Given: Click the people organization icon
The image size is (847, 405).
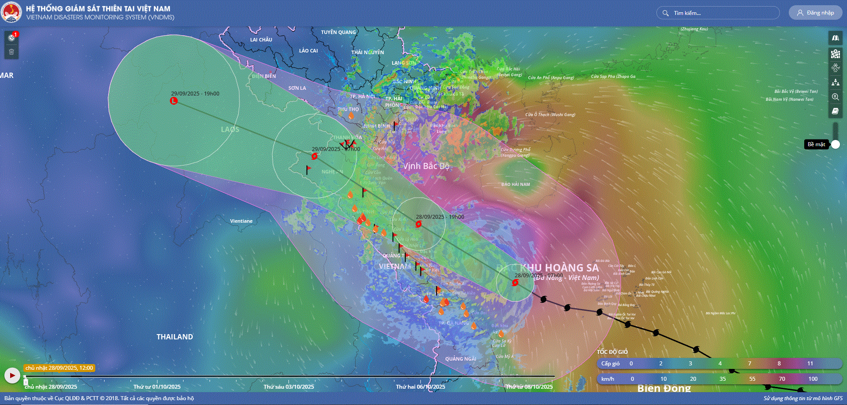Looking at the screenshot, I should pos(835,82).
